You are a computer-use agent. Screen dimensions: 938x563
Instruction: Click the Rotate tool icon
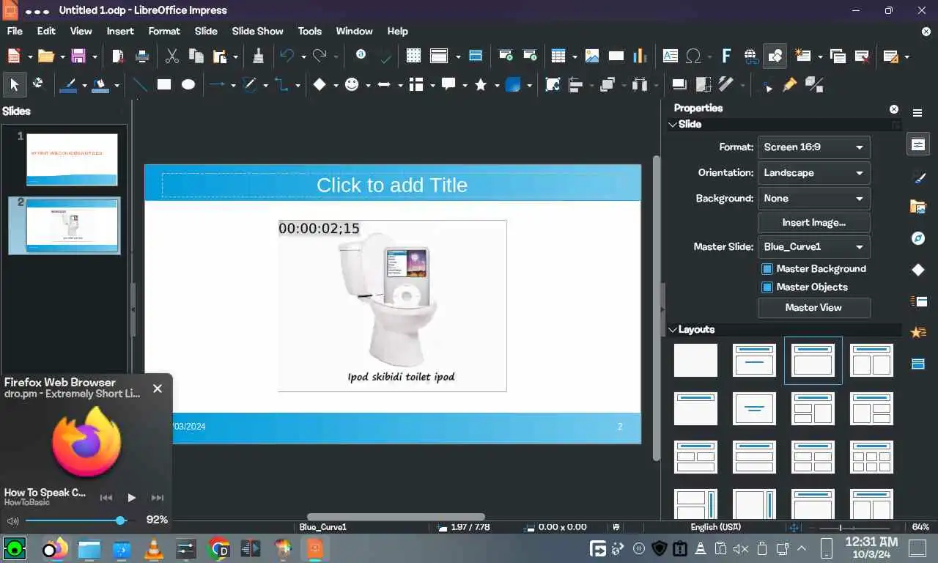(x=553, y=85)
